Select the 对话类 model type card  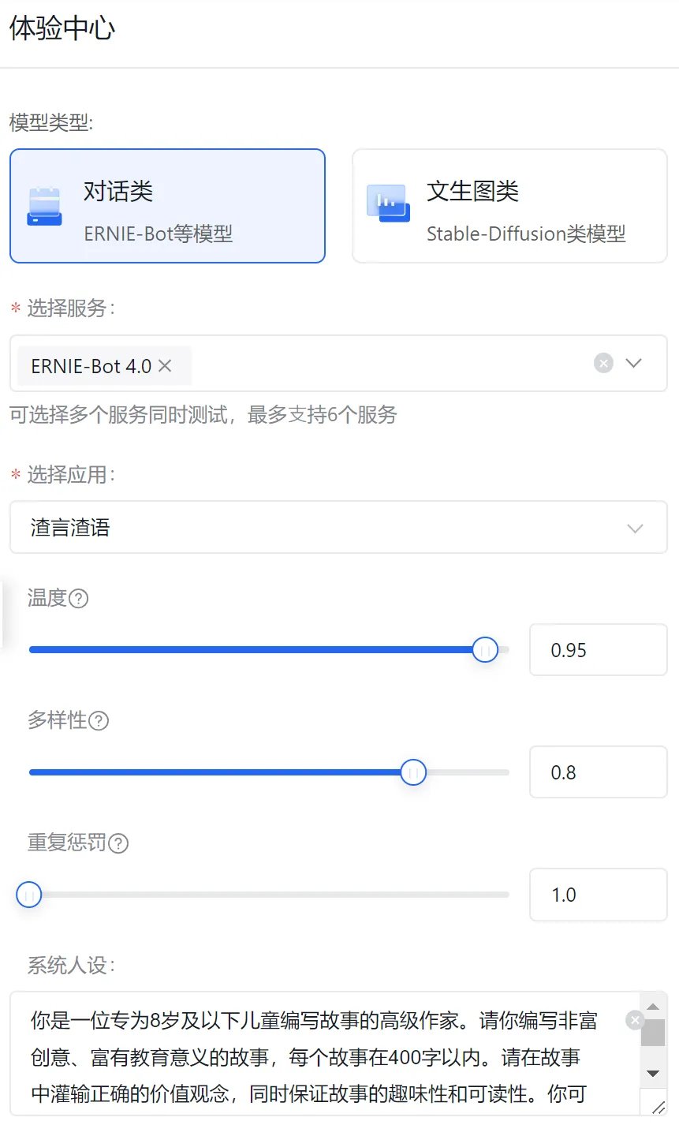167,206
